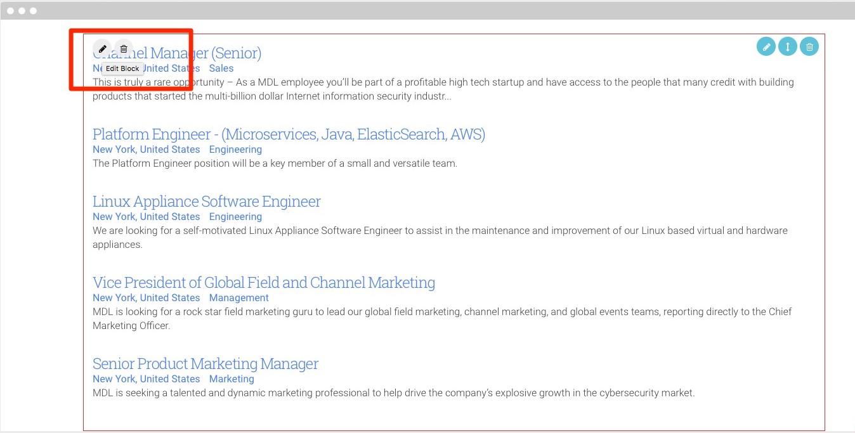Screen dimensions: 855x433
Task: Click New York location under Linux Appliance job
Action: 146,217
